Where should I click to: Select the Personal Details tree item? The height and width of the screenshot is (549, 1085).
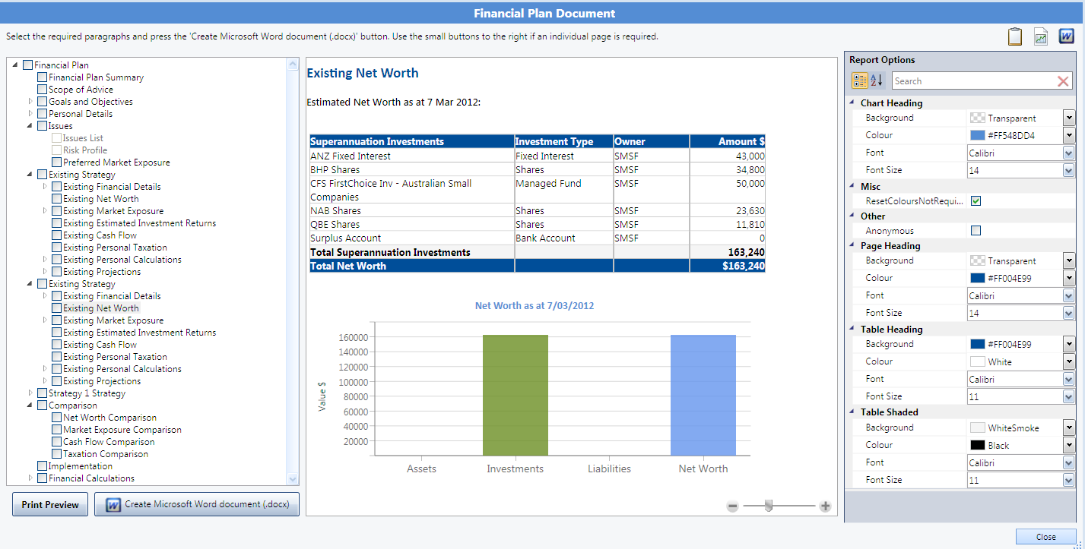pos(81,114)
